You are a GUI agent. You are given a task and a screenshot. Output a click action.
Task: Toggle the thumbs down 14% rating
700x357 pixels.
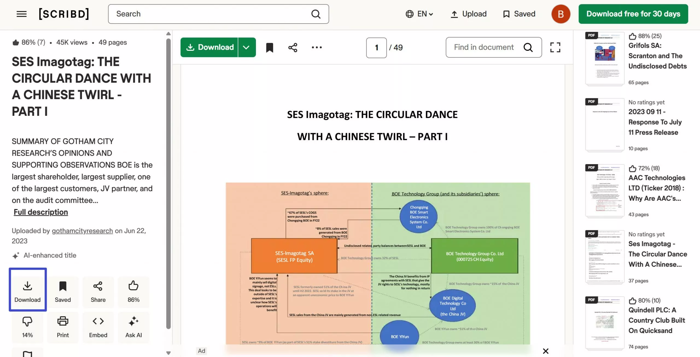click(27, 327)
